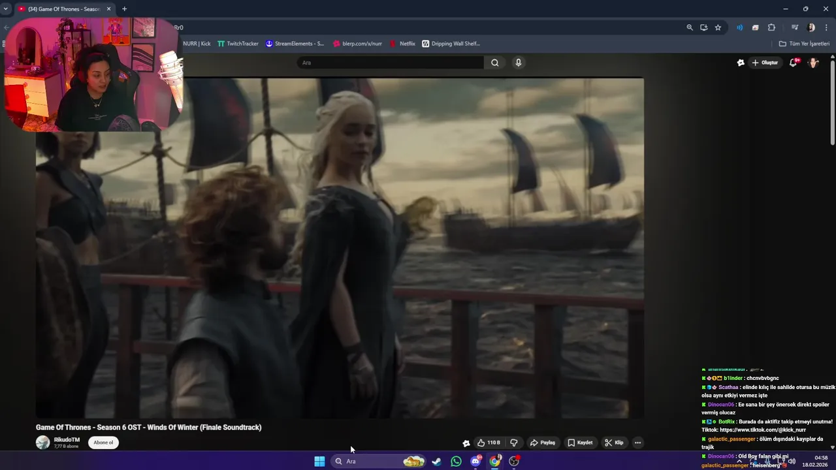The image size is (836, 470).
Task: Open the Tüm Yer İşaretleri bookmarks folder
Action: [x=804, y=44]
